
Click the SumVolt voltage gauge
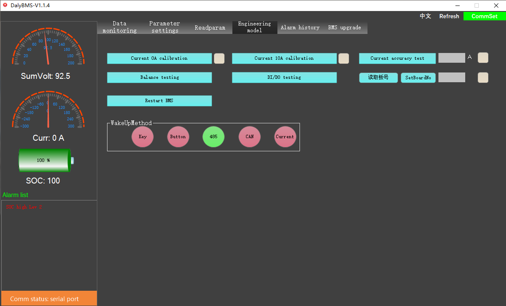point(48,47)
